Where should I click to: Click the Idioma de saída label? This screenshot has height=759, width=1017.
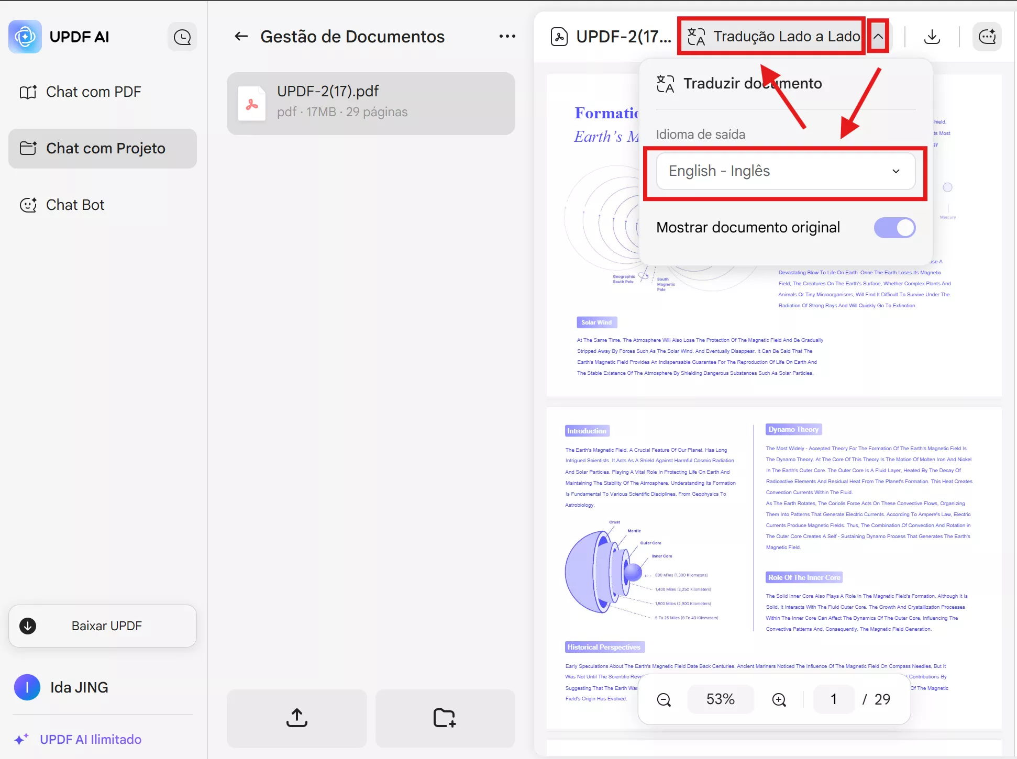click(x=701, y=135)
